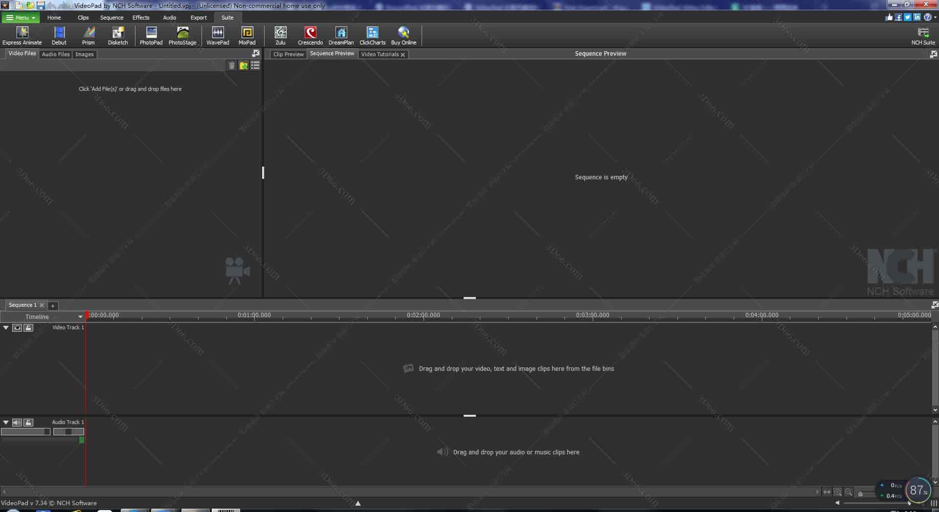The image size is (939, 512).
Task: Open Express Animate from the toolbar
Action: point(22,34)
